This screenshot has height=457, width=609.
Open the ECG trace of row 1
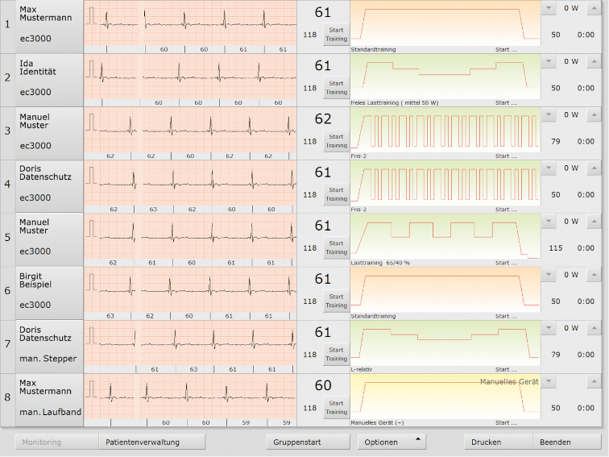(190, 24)
